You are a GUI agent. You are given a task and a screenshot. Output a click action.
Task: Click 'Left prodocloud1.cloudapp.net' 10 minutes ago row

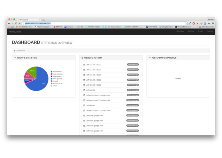111,100
